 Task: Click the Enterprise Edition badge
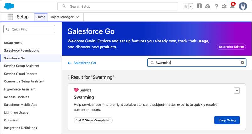[x=231, y=47]
